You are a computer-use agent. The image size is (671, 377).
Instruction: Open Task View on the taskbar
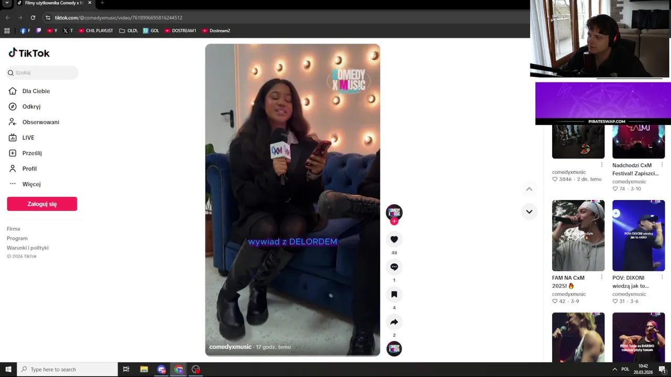click(126, 370)
